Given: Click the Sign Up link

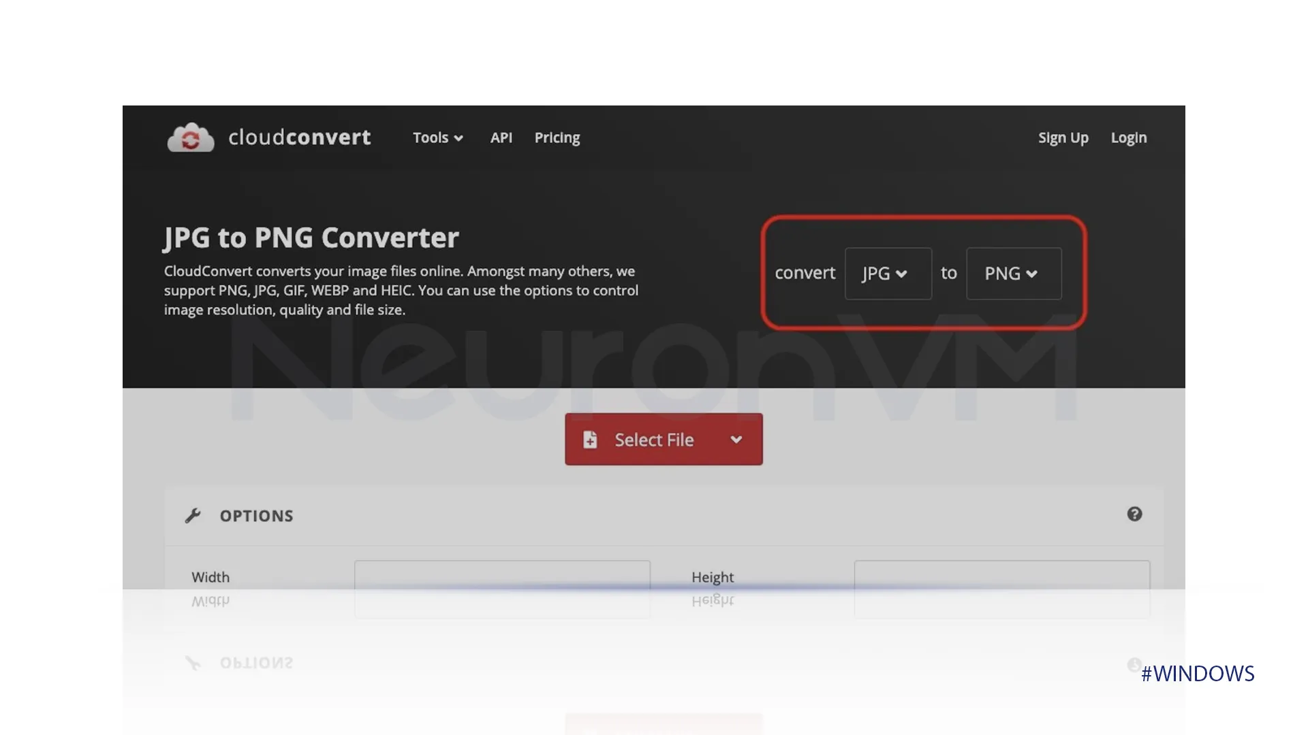Looking at the screenshot, I should pyautogui.click(x=1063, y=137).
